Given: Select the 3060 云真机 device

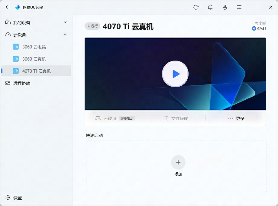Looking at the screenshot, I should click(x=36, y=59).
